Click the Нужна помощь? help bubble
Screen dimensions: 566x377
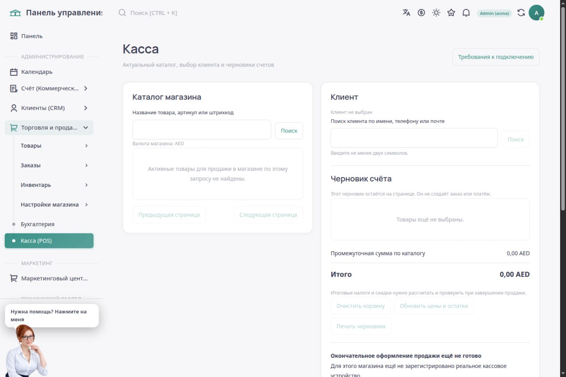click(52, 315)
